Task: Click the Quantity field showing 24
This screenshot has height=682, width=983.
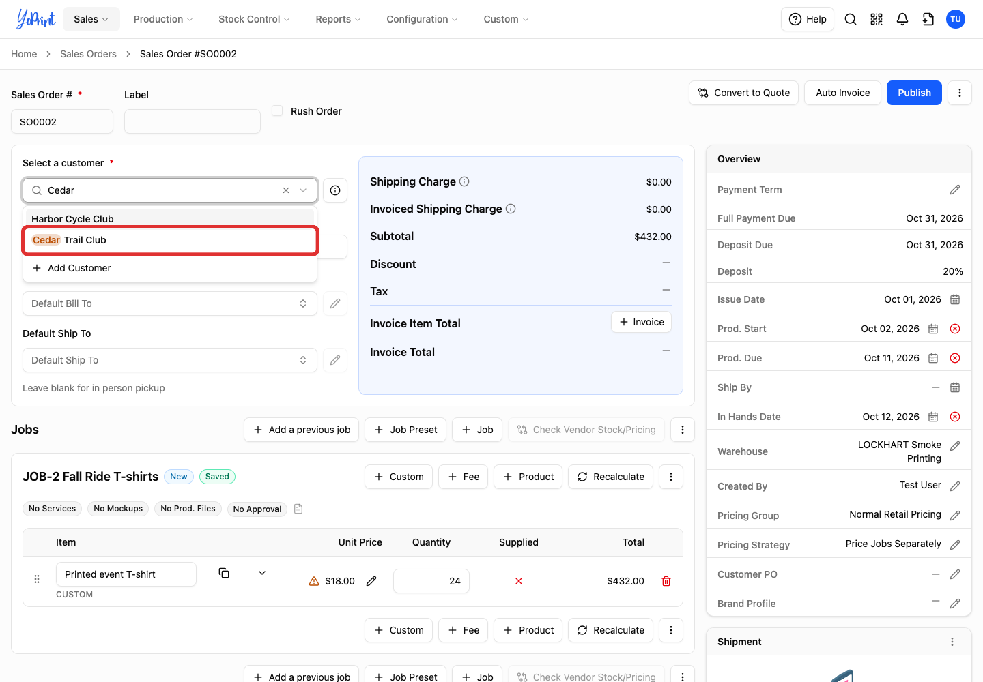Action: pos(431,581)
